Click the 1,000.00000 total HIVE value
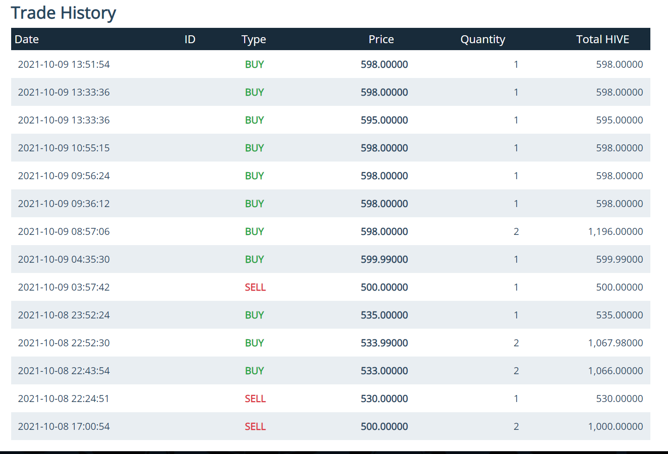This screenshot has height=454, width=668. coord(615,427)
